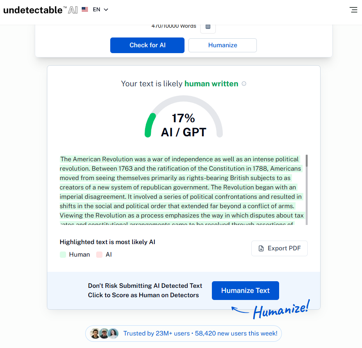Click the Humanize Text blue button

(x=246, y=291)
